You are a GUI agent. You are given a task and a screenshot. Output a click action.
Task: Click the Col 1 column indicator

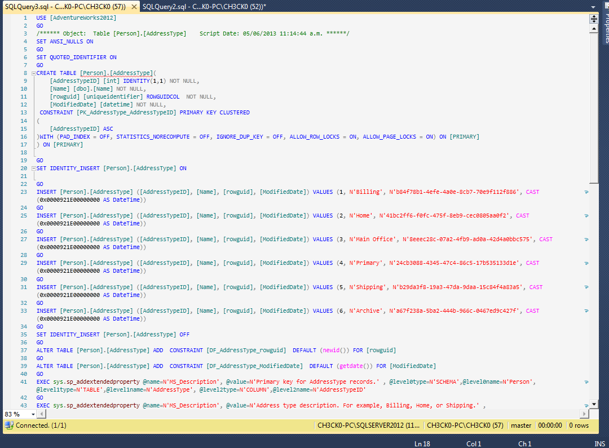474,444
